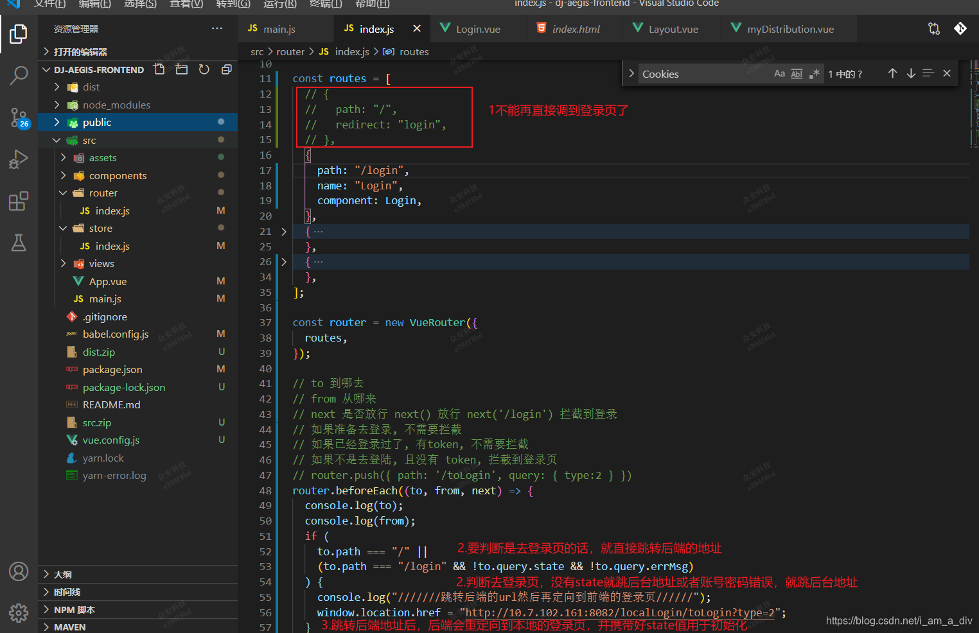Expand the Open Editors section

[138, 51]
